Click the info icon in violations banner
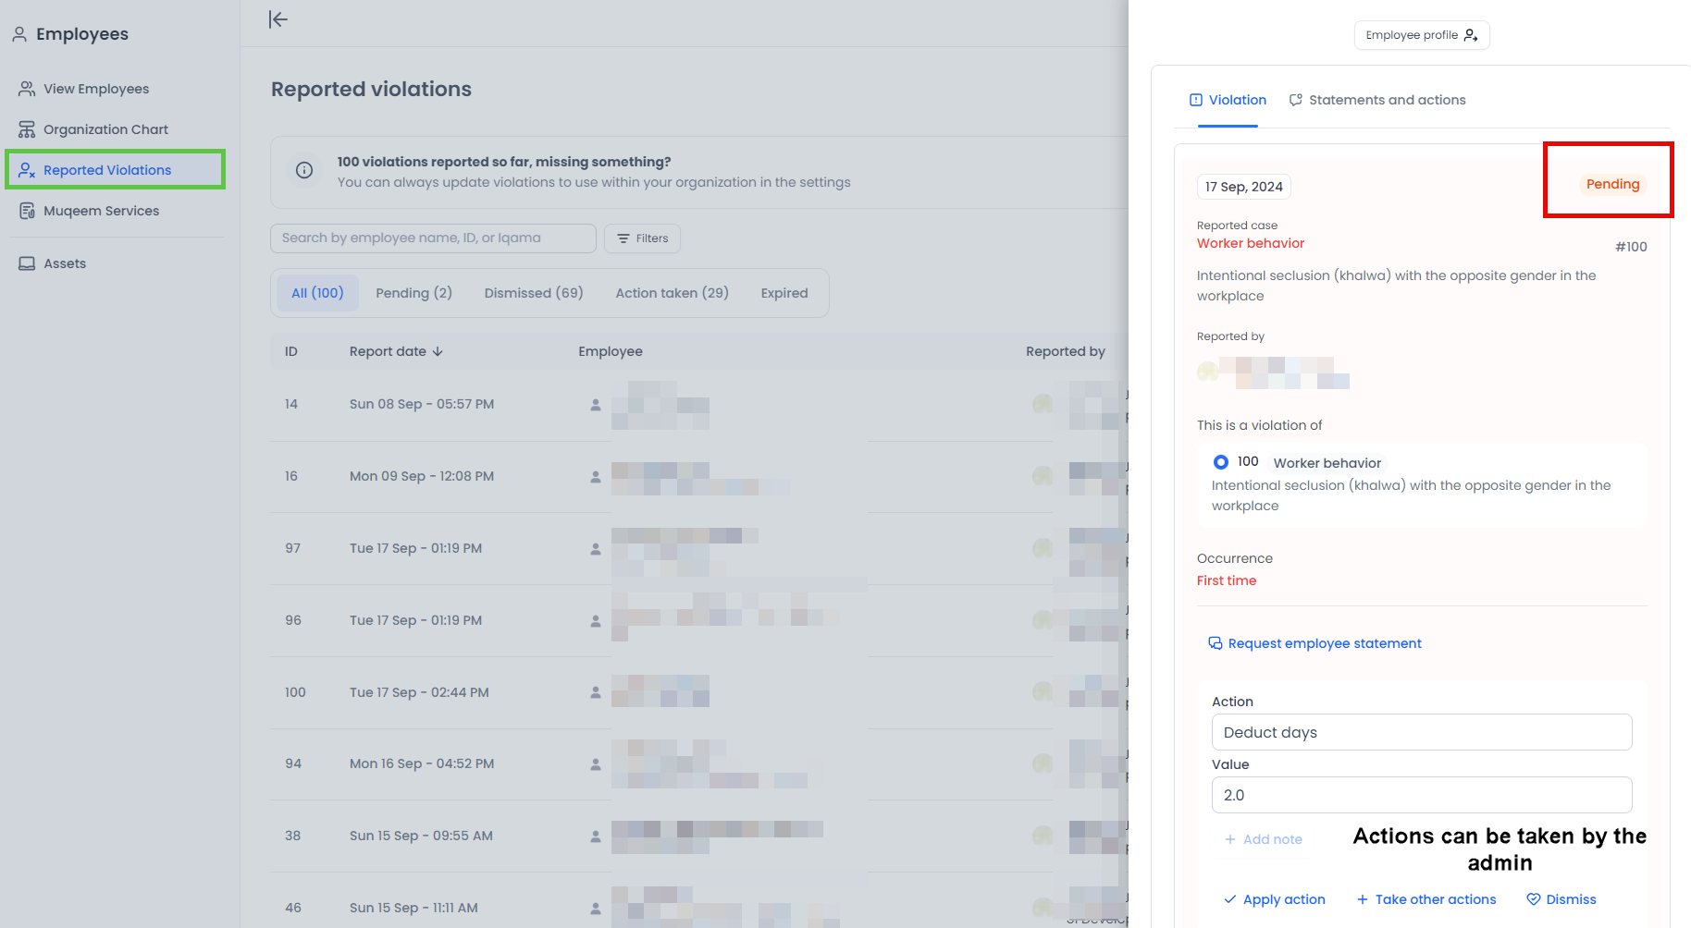1691x928 pixels. point(303,170)
